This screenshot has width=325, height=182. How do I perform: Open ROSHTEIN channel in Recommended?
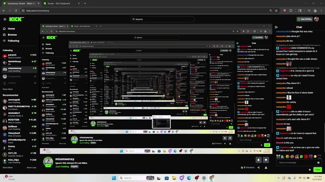[19, 121]
